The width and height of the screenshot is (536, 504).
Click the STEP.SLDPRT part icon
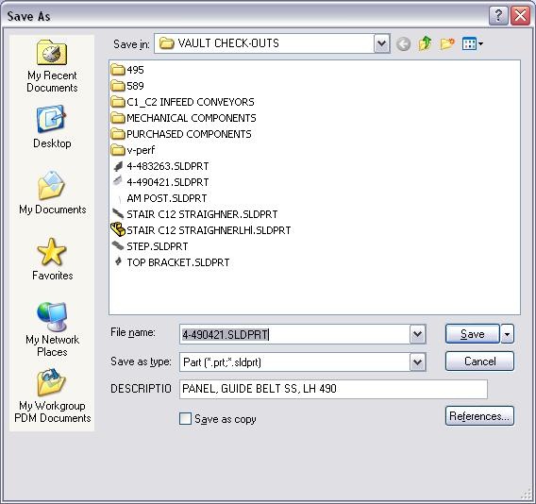click(x=118, y=245)
